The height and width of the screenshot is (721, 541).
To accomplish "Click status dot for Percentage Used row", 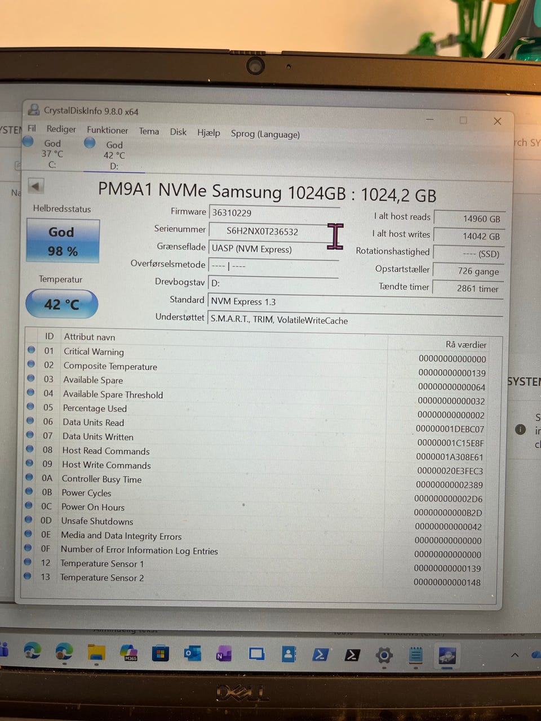I will (30, 406).
